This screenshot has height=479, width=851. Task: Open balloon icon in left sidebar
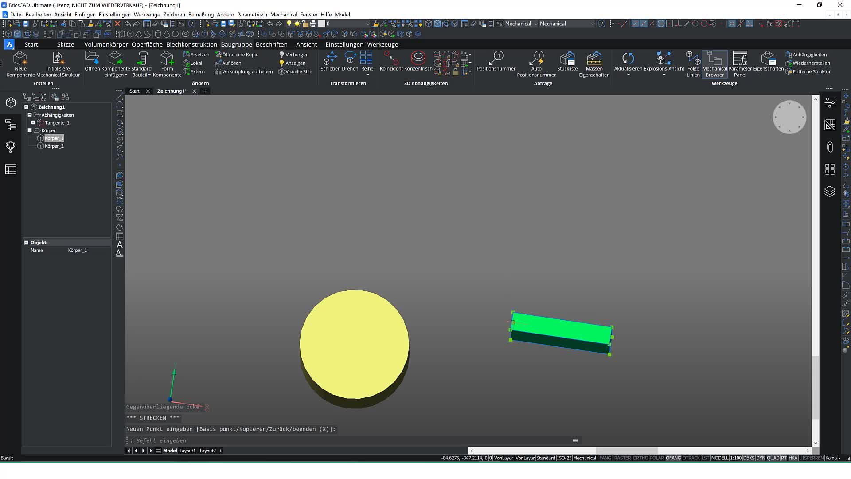(11, 147)
